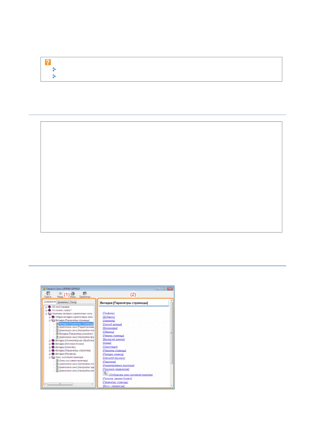The height and width of the screenshot is (445, 315).
Task: Click the printer status window icon
Action: point(106,374)
